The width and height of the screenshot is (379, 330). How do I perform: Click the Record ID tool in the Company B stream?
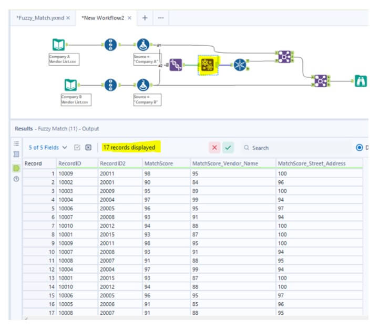(x=110, y=85)
